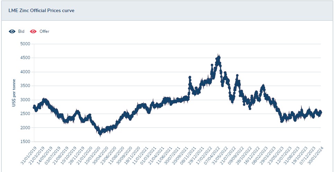Click the 21/03/2019 date label

[x=37, y=155]
